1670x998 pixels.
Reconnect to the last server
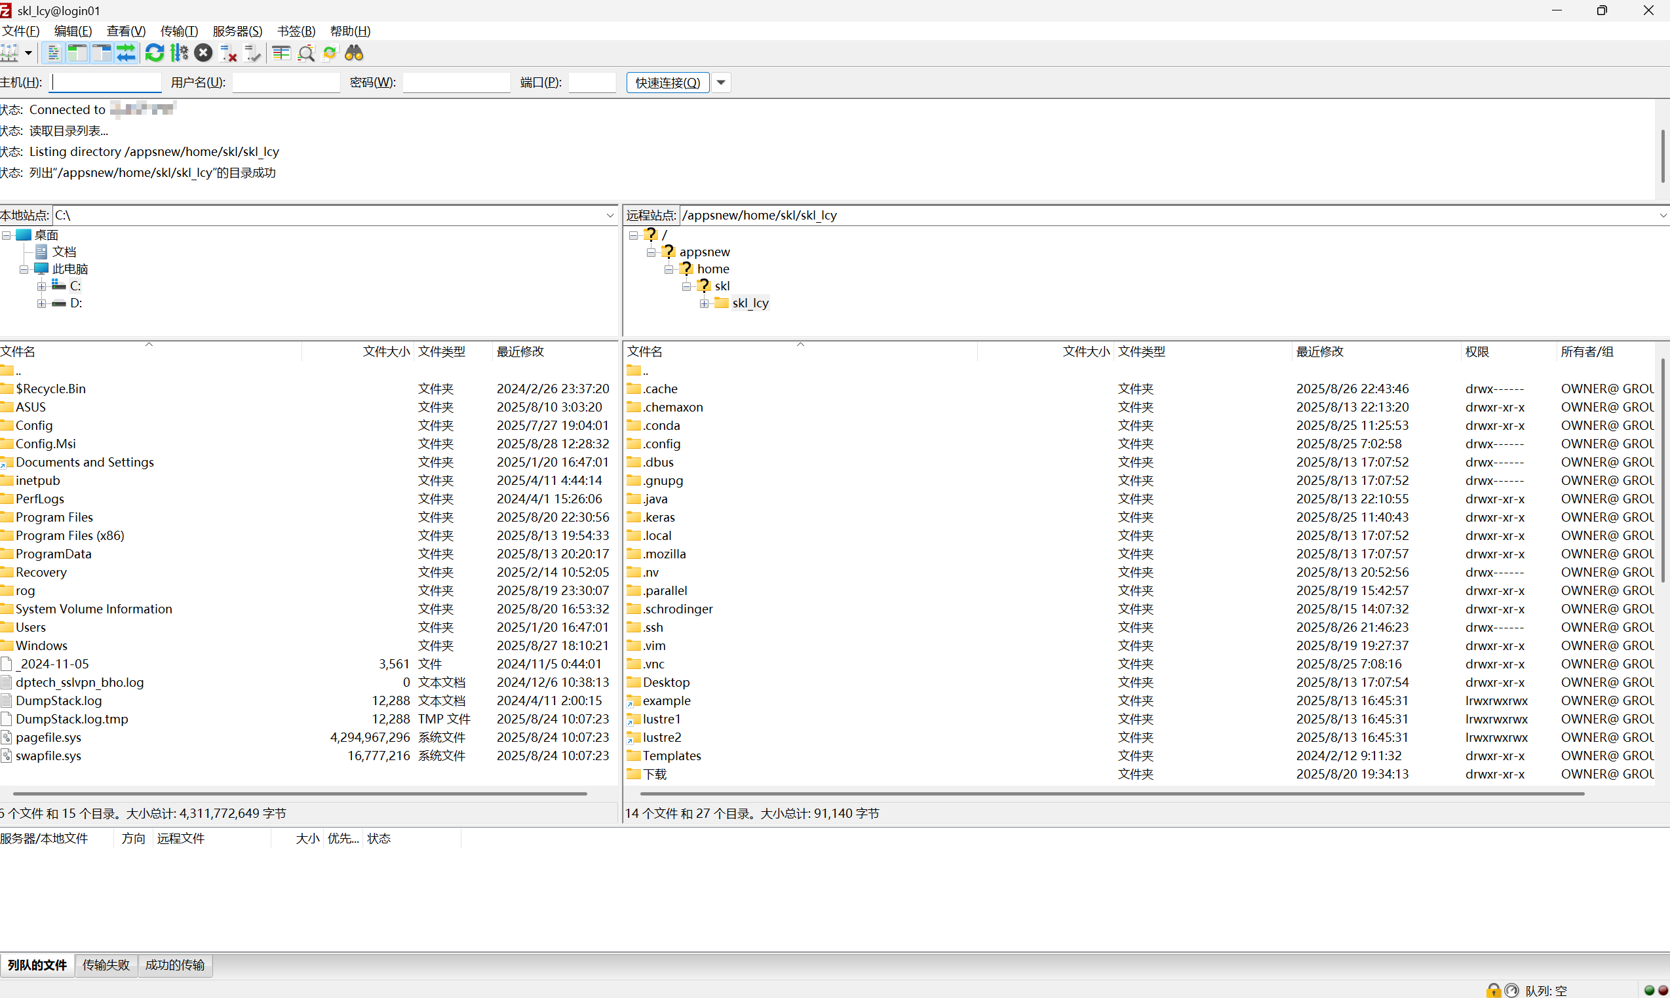click(x=252, y=52)
